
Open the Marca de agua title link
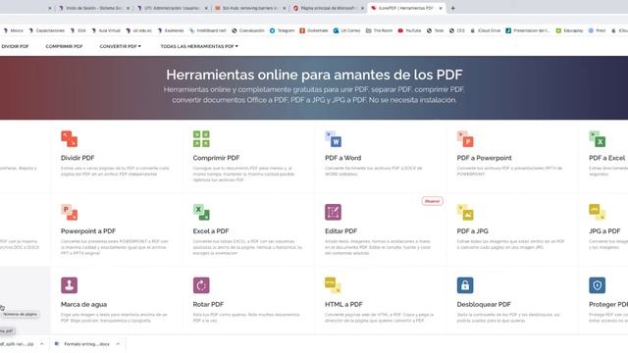(x=83, y=305)
